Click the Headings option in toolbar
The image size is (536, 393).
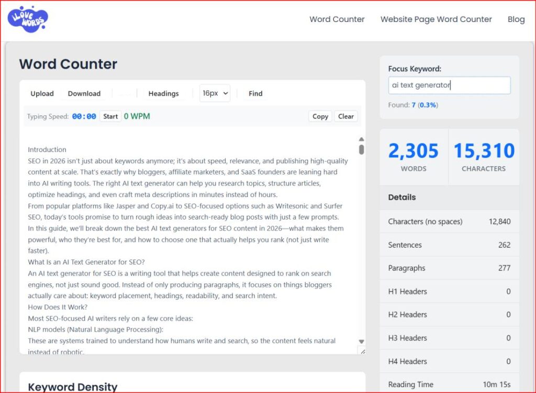163,93
